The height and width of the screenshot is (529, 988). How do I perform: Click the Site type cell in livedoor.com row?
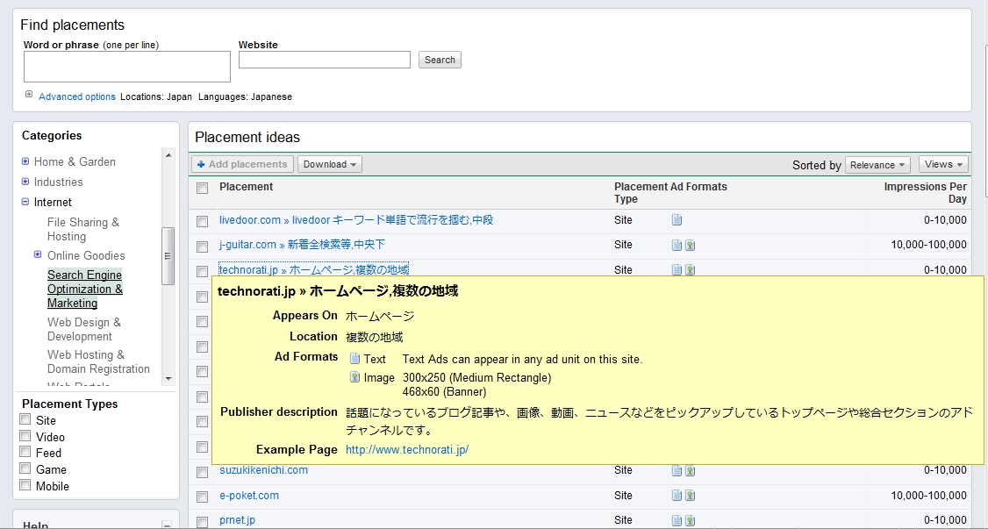tap(623, 220)
